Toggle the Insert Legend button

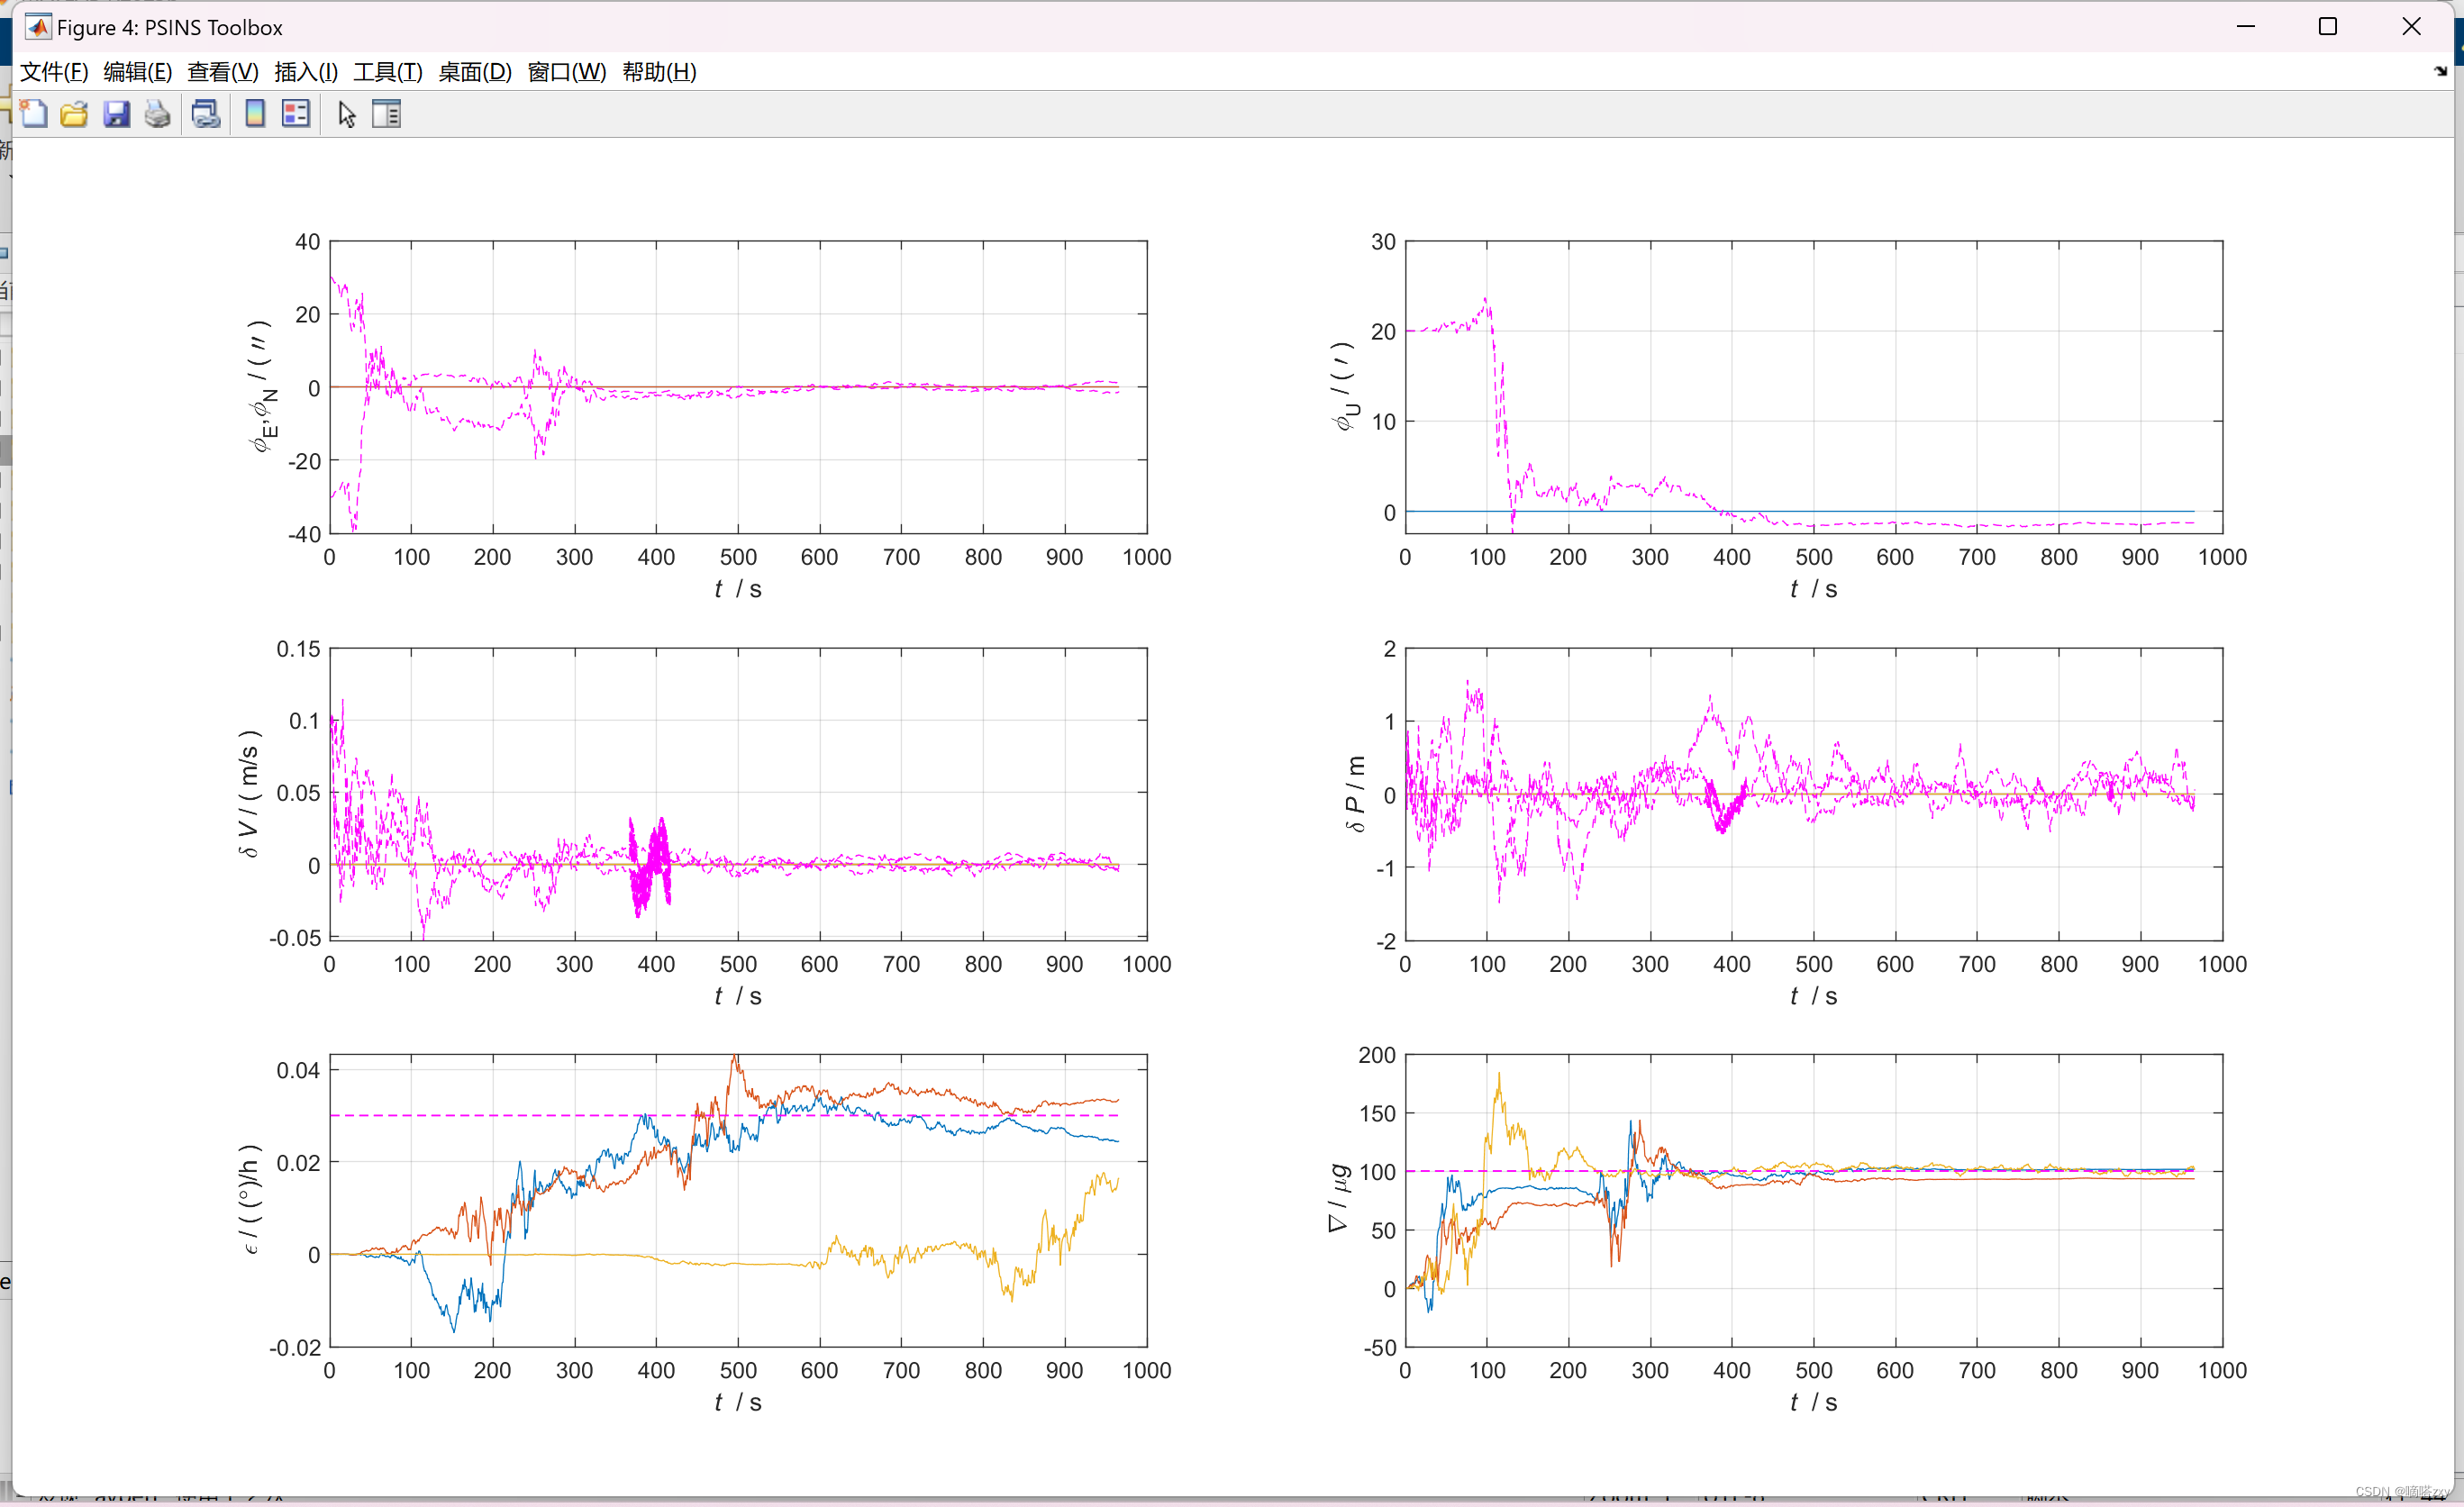click(x=296, y=114)
